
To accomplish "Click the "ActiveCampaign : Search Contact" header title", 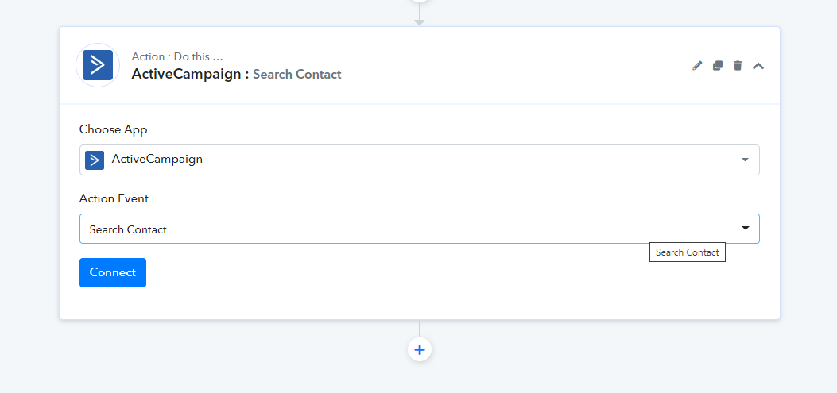I will pos(236,74).
